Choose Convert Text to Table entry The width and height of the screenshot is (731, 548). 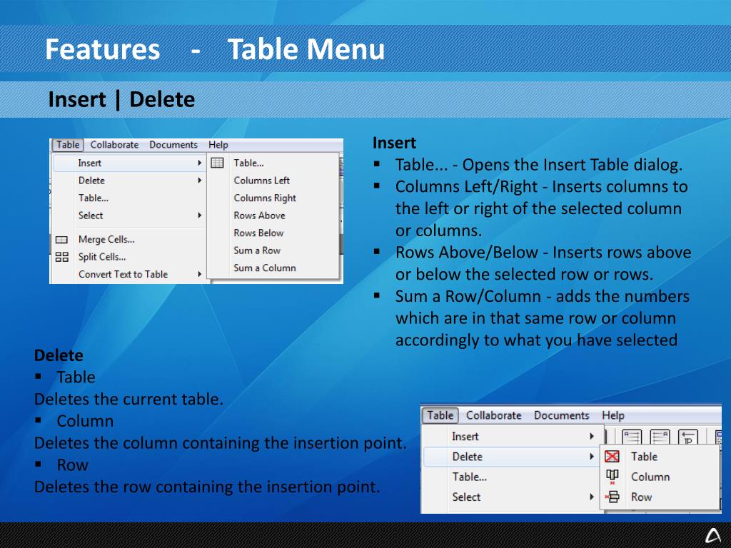(x=129, y=275)
